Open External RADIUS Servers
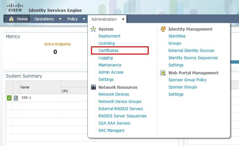The height and width of the screenshot is (146, 239). coord(121,109)
